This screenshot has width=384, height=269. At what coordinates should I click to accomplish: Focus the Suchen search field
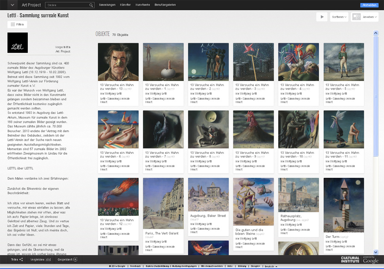[67, 5]
